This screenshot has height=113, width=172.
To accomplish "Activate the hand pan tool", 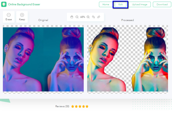I will pyautogui.click(x=72, y=17).
